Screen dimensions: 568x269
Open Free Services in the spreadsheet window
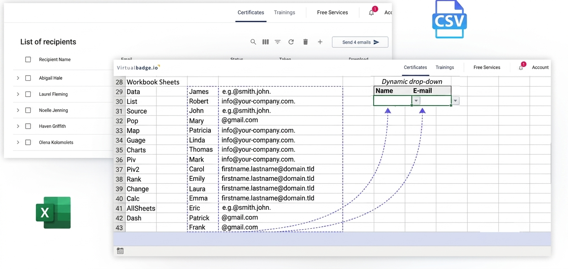click(487, 68)
